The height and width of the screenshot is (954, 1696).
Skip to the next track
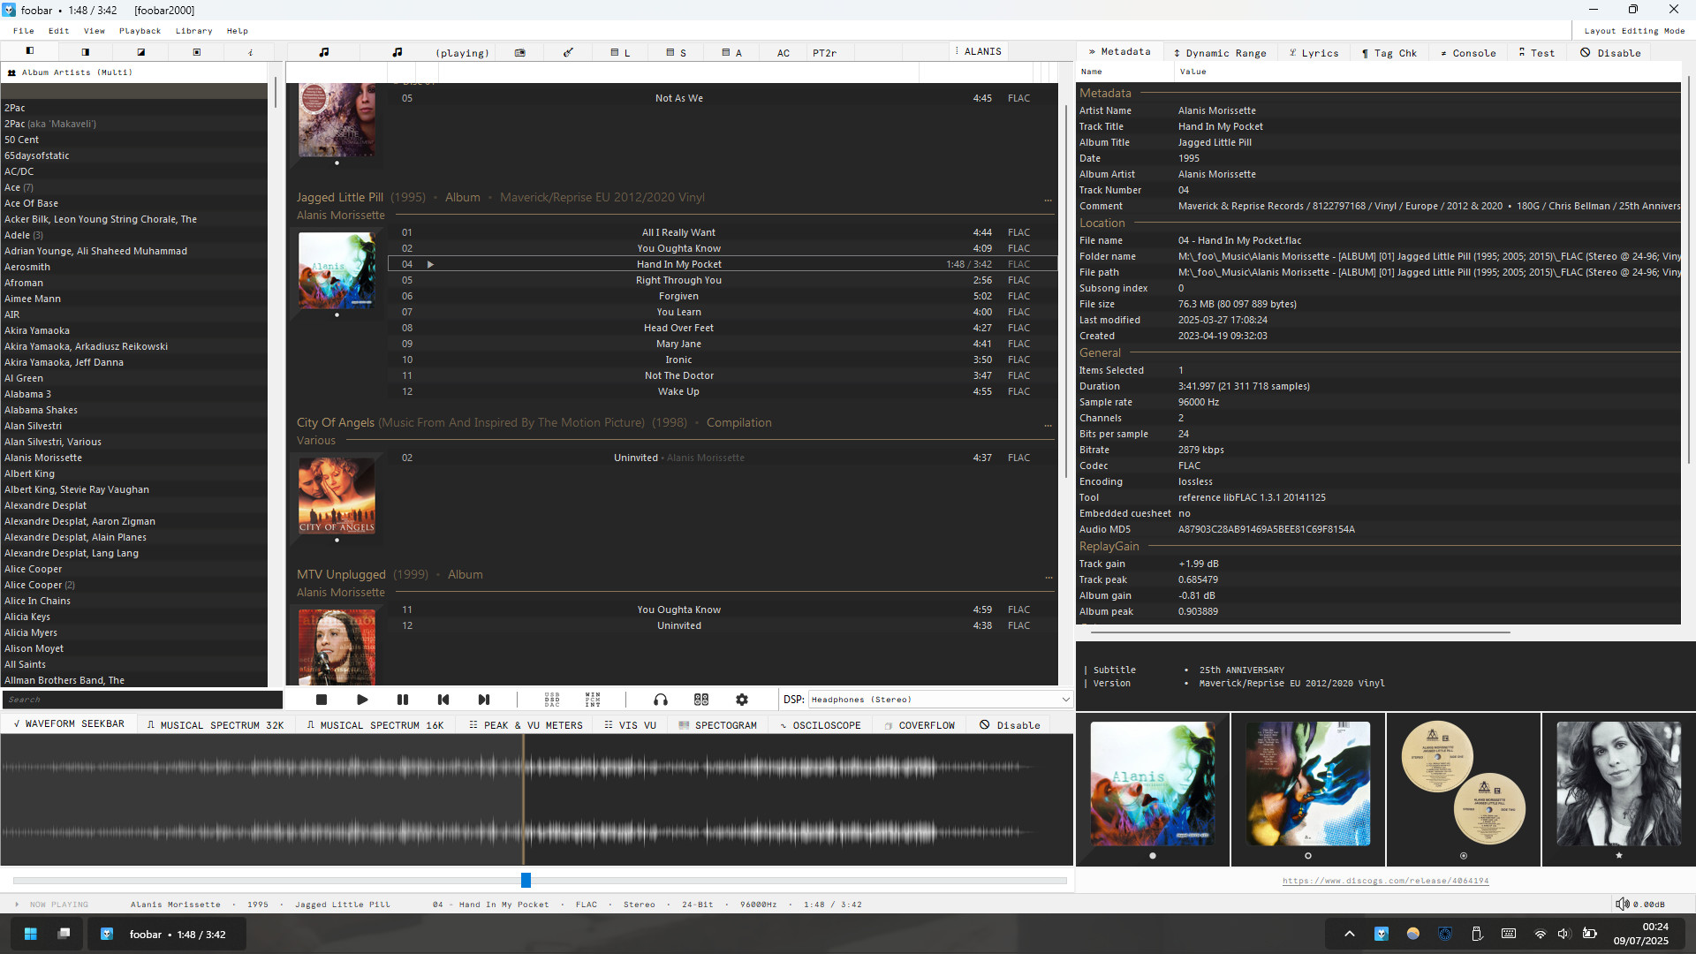pyautogui.click(x=484, y=700)
